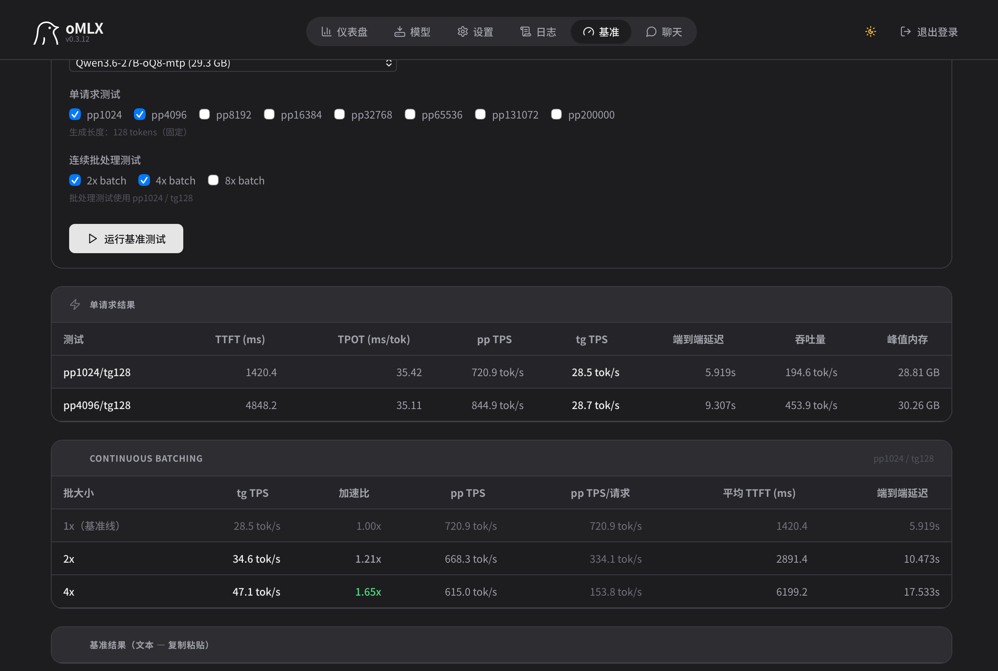Click the logout arrow icon
This screenshot has height=671, width=998.
tap(905, 32)
